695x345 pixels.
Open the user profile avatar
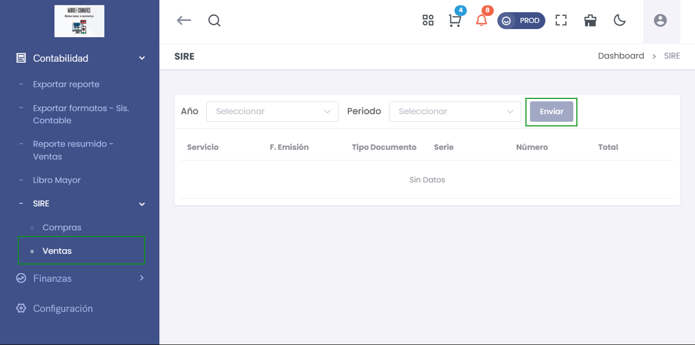[660, 20]
